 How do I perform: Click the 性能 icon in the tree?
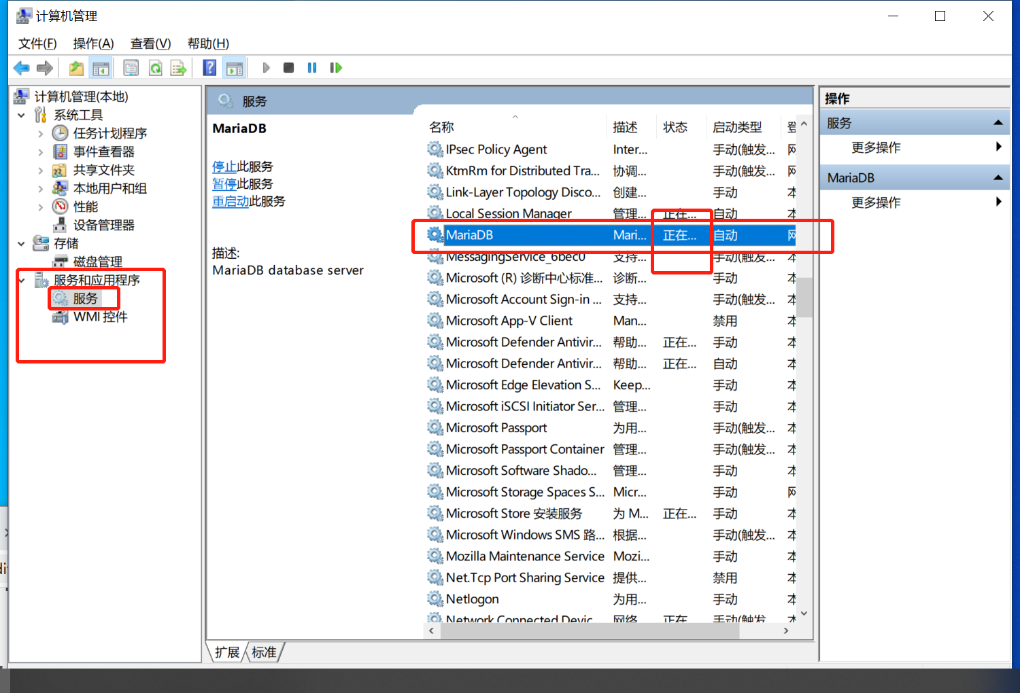pos(61,207)
